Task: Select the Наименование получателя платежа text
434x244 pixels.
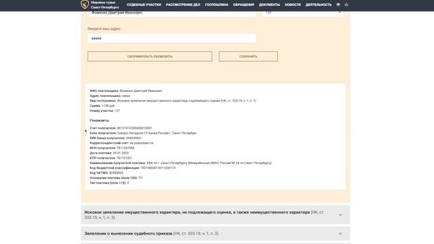Action: pos(209,163)
